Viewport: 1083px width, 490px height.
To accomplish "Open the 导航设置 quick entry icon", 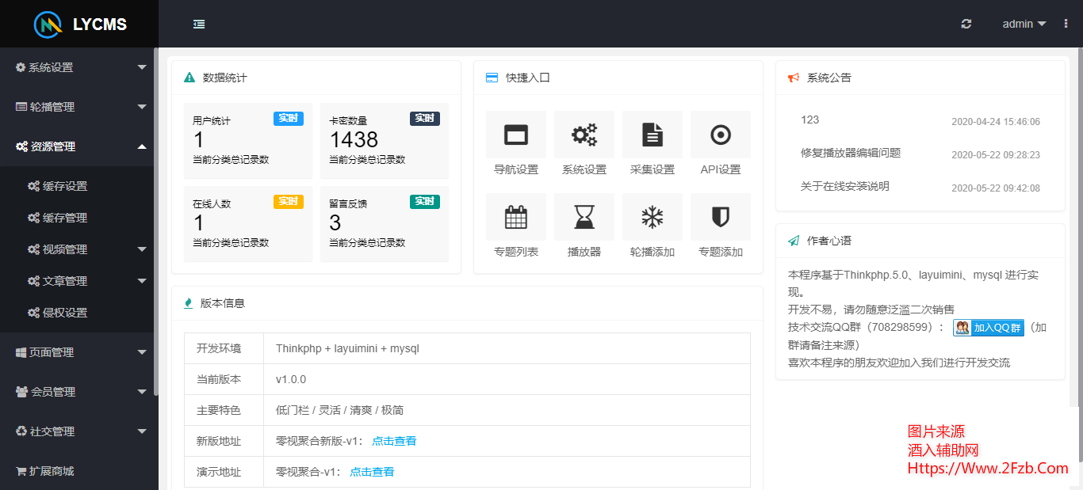I will click(x=516, y=135).
